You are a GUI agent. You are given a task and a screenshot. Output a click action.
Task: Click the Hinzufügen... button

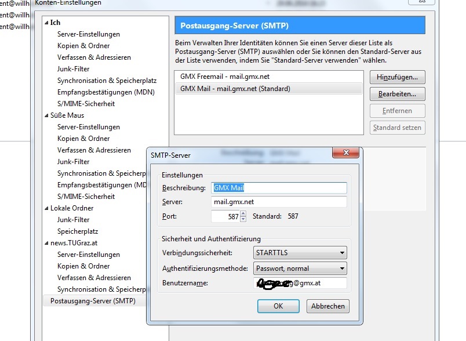click(398, 77)
